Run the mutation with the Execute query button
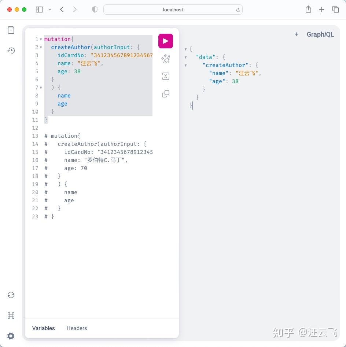The image size is (346, 347). click(165, 41)
